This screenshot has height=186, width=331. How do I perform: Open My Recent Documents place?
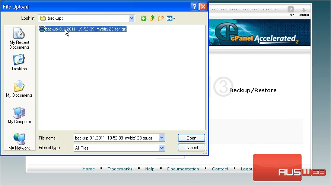point(19,38)
